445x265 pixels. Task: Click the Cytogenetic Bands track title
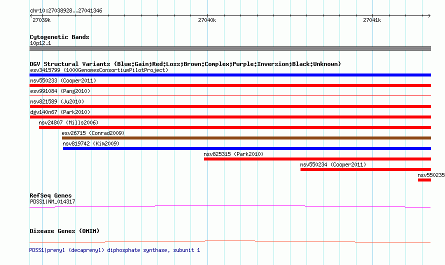point(59,37)
